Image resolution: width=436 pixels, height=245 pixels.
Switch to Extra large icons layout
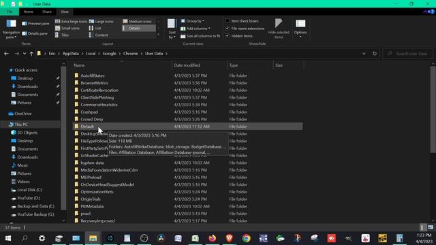pos(71,21)
